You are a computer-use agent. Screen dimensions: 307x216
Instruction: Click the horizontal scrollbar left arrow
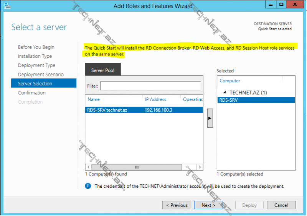89,167
